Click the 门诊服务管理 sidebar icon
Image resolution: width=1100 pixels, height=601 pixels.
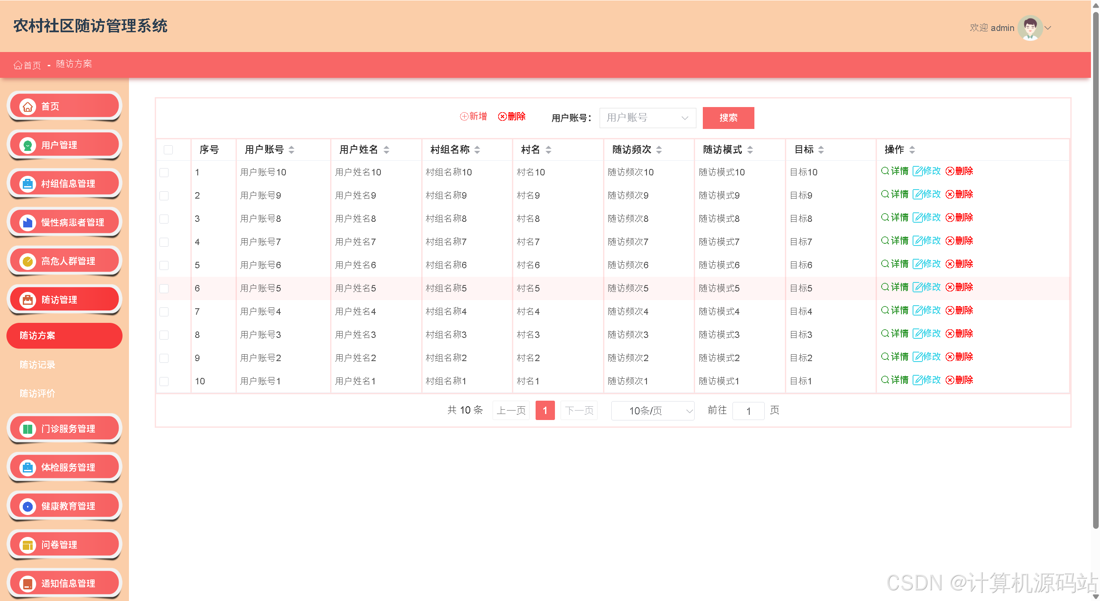tap(28, 429)
